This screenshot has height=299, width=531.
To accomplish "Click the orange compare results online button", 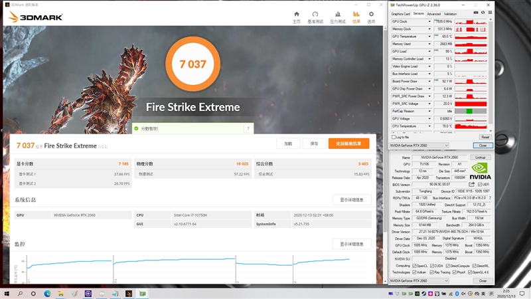I will pyautogui.click(x=348, y=144).
